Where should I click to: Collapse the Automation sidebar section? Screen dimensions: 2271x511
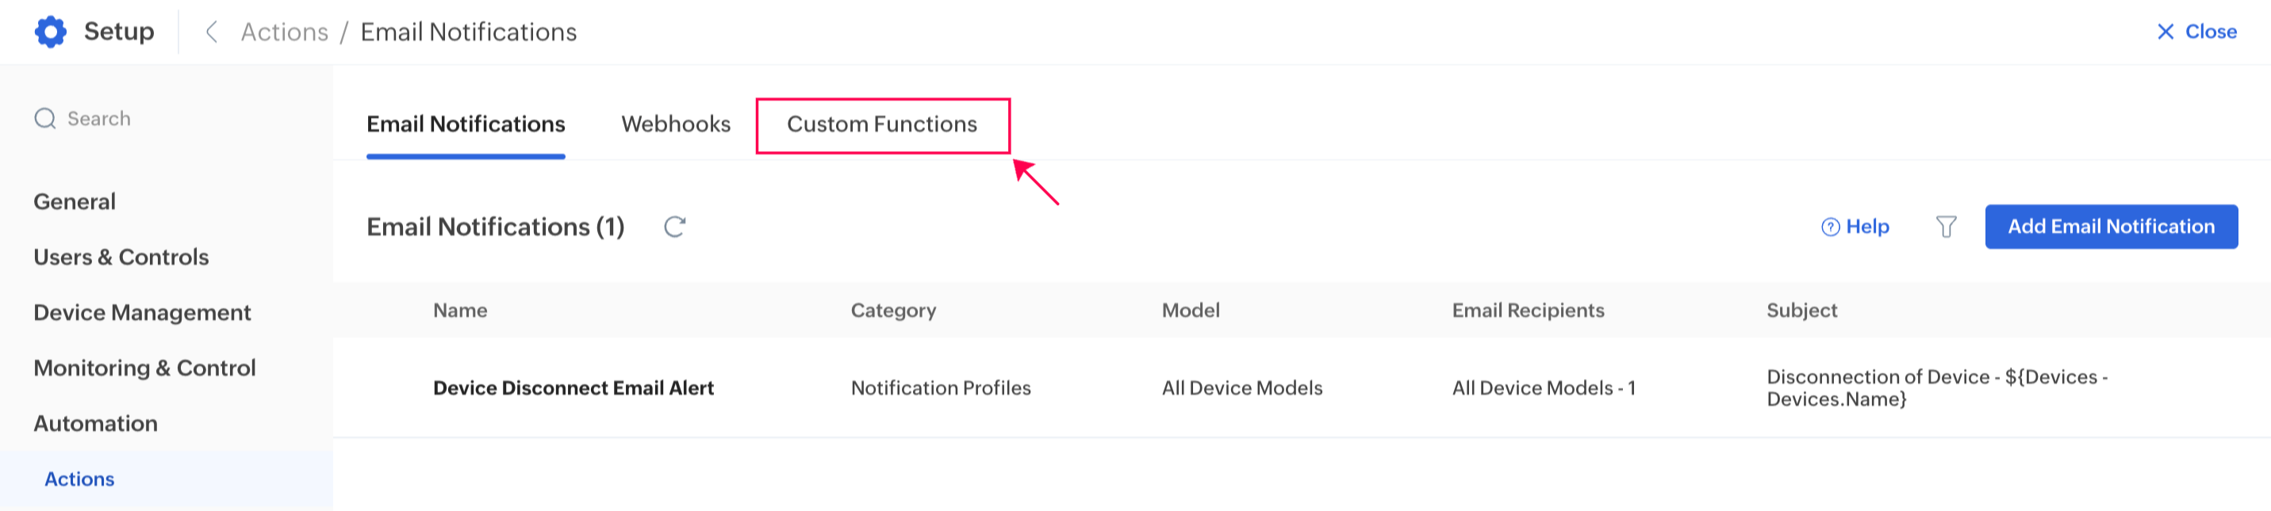pos(95,424)
